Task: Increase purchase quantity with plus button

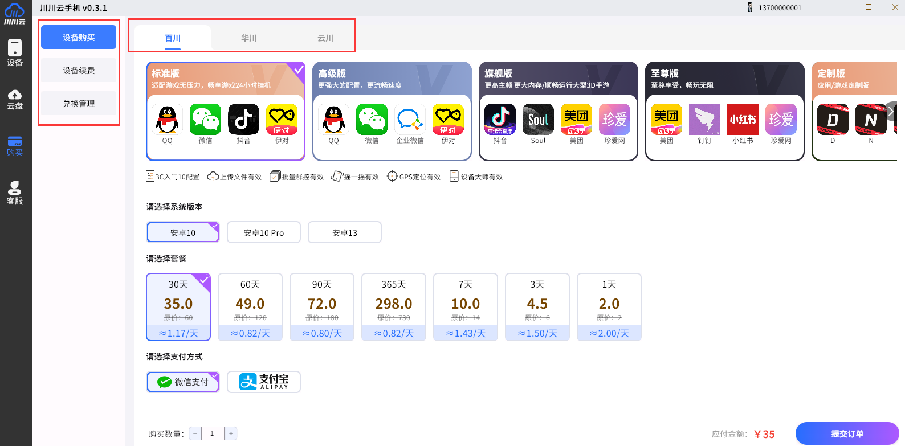Action: (231, 433)
